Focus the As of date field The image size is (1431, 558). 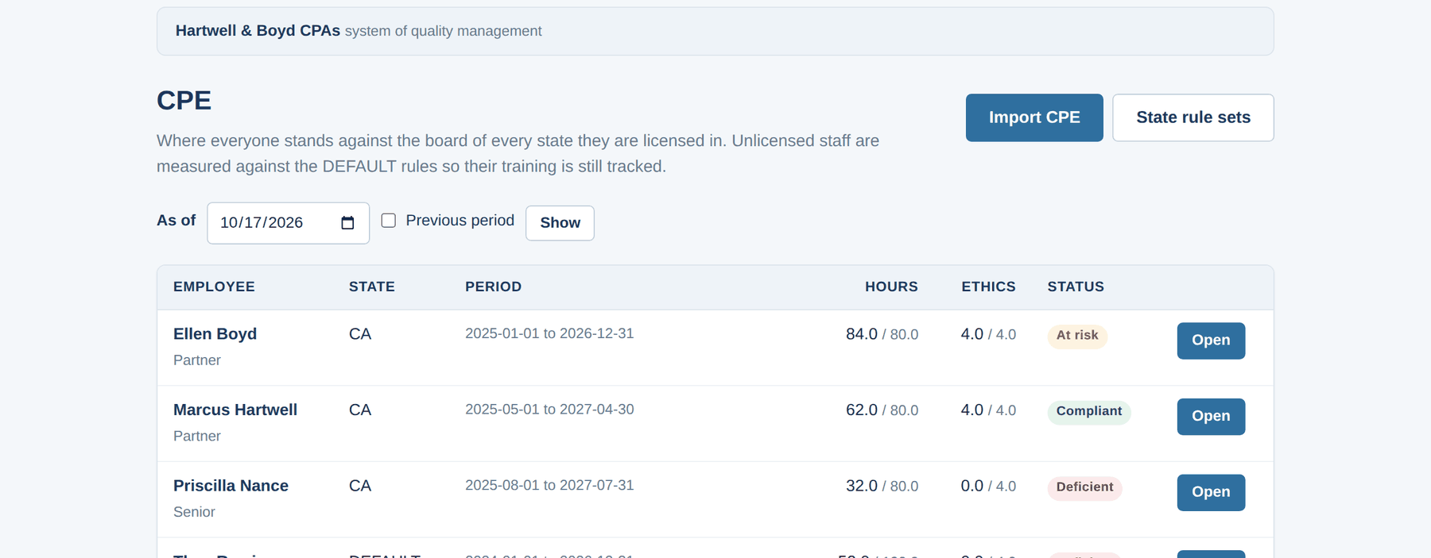tap(288, 223)
